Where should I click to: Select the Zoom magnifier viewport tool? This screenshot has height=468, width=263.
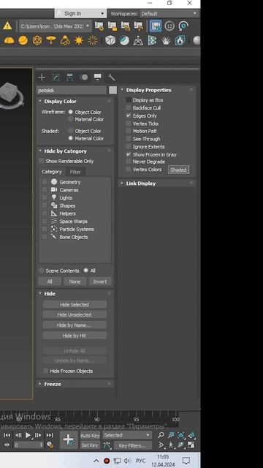pos(161,435)
